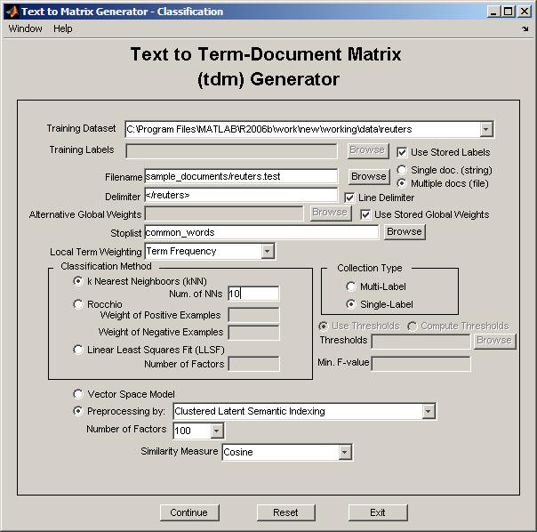Select the Multiple docs (file) radio button
537x532 pixels.
tap(402, 183)
